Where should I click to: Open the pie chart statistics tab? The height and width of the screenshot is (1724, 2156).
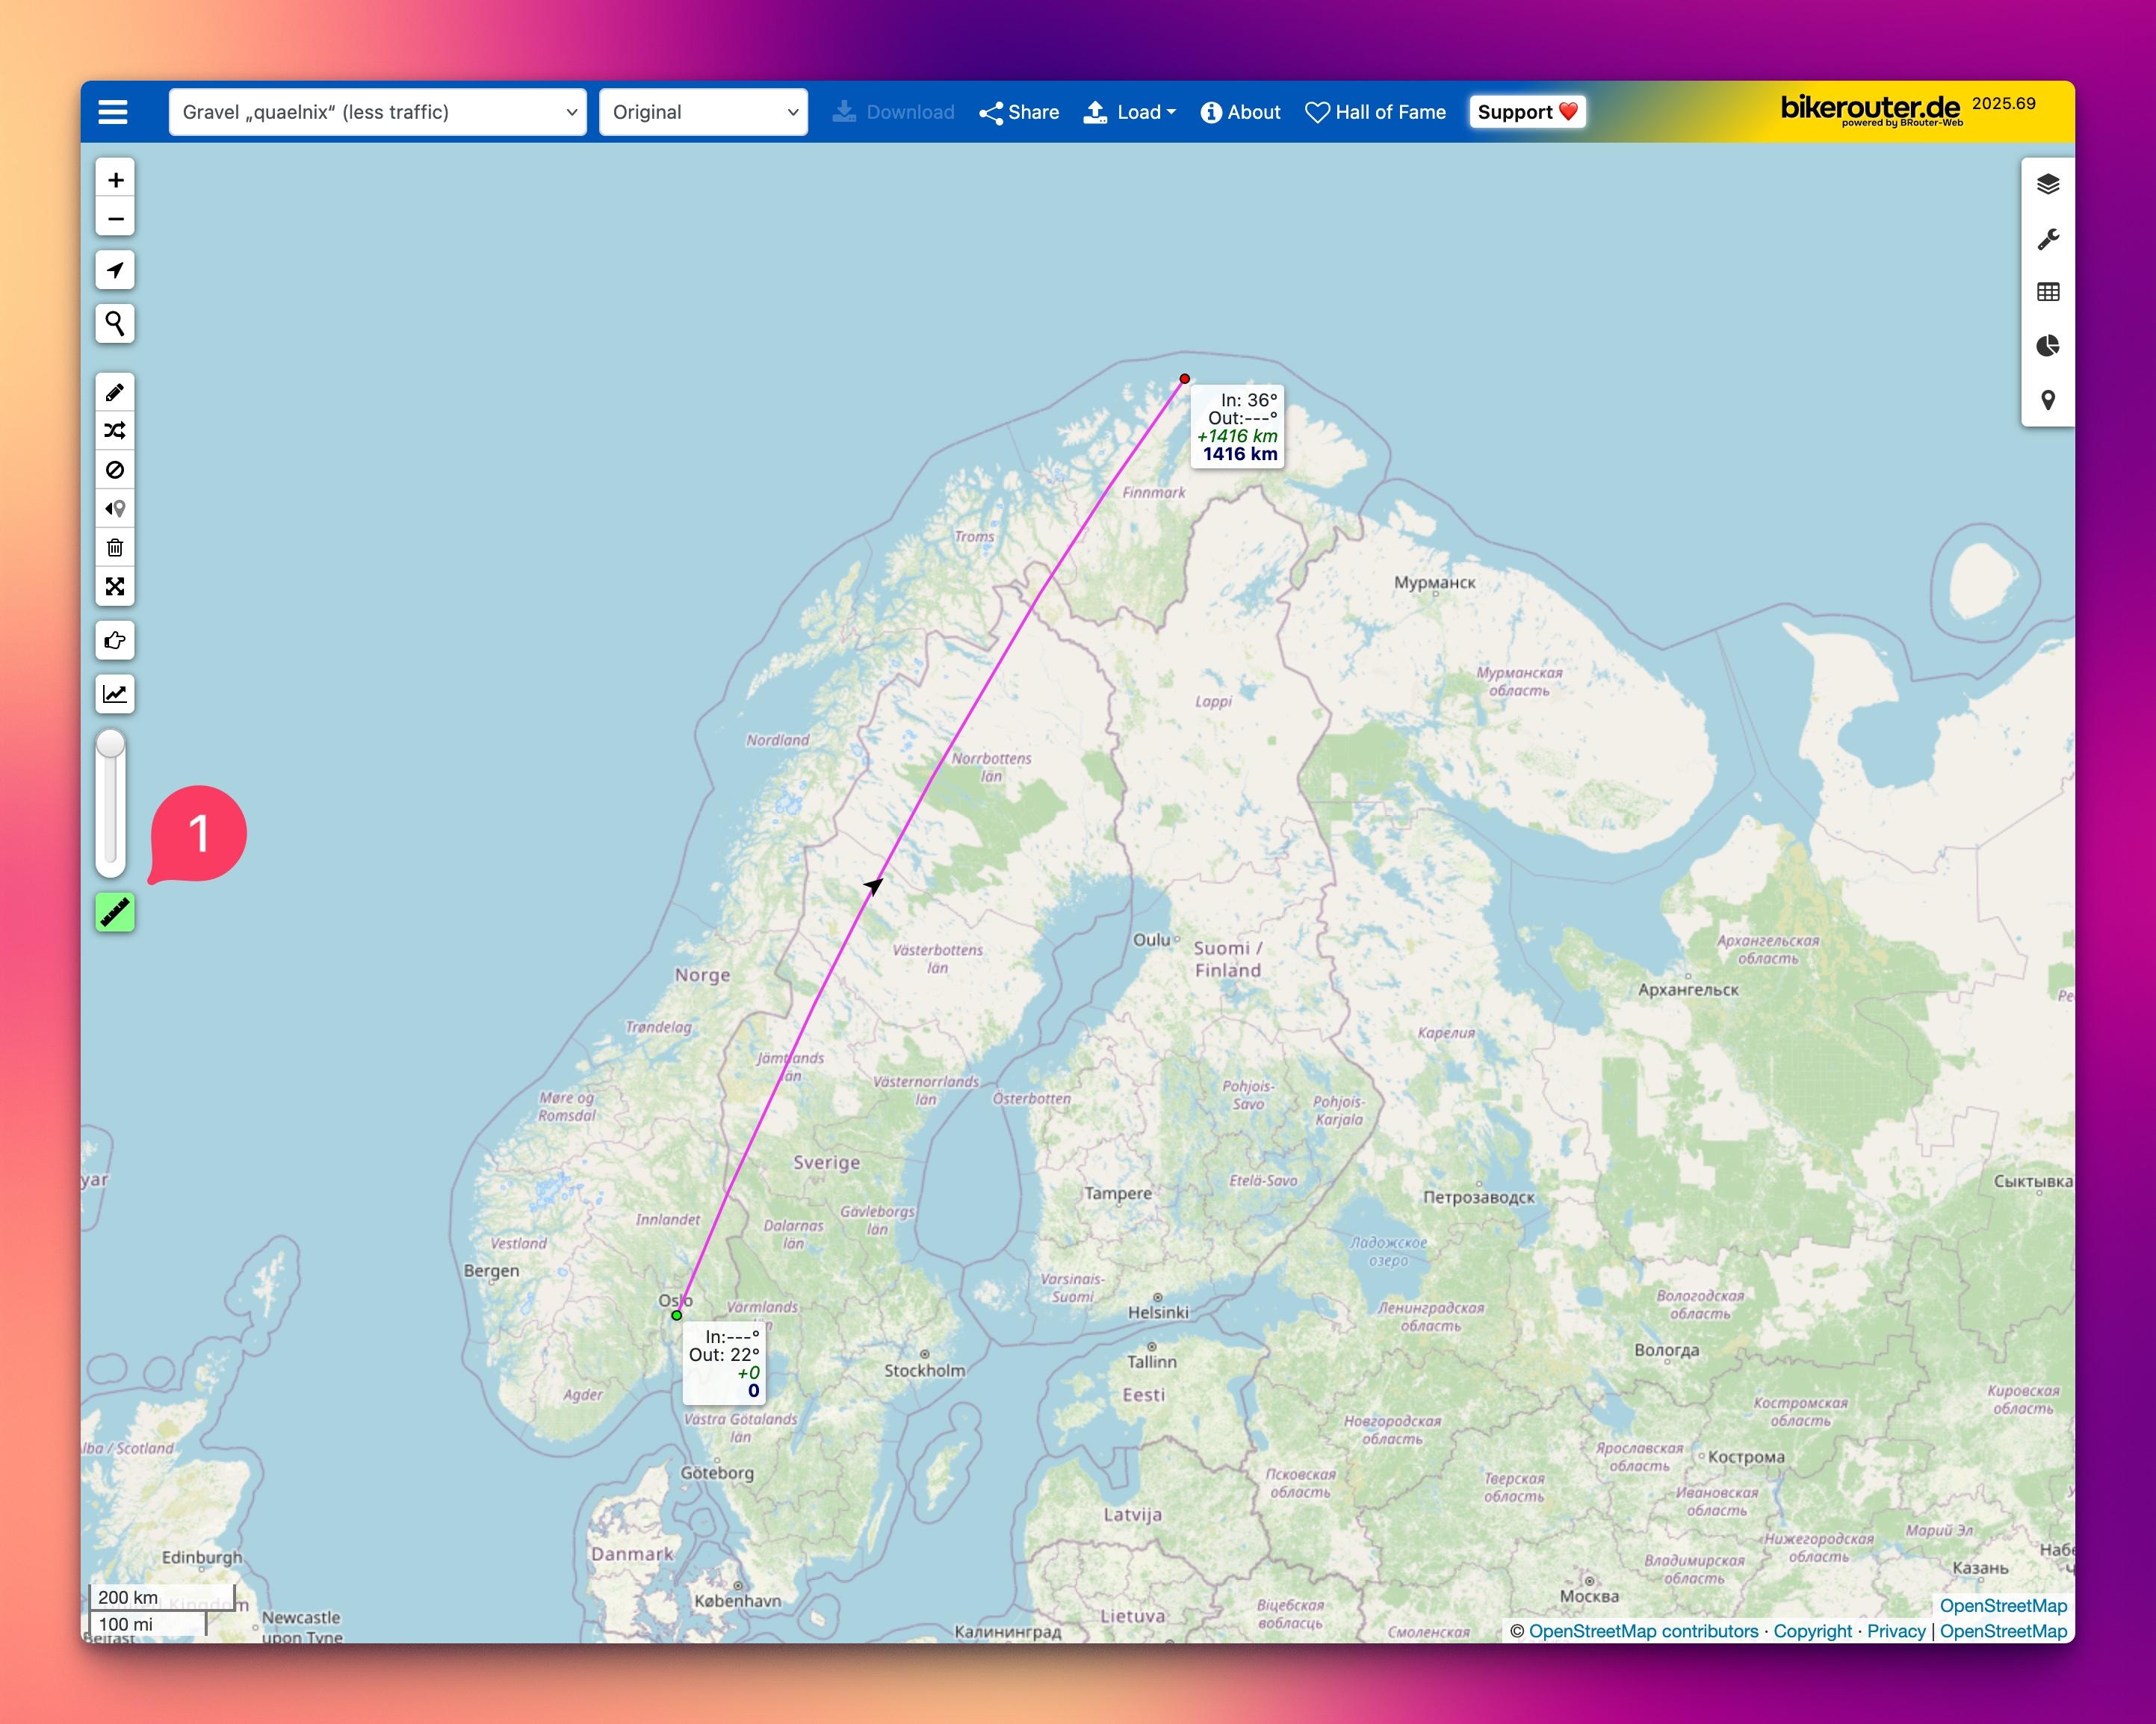(x=2048, y=346)
